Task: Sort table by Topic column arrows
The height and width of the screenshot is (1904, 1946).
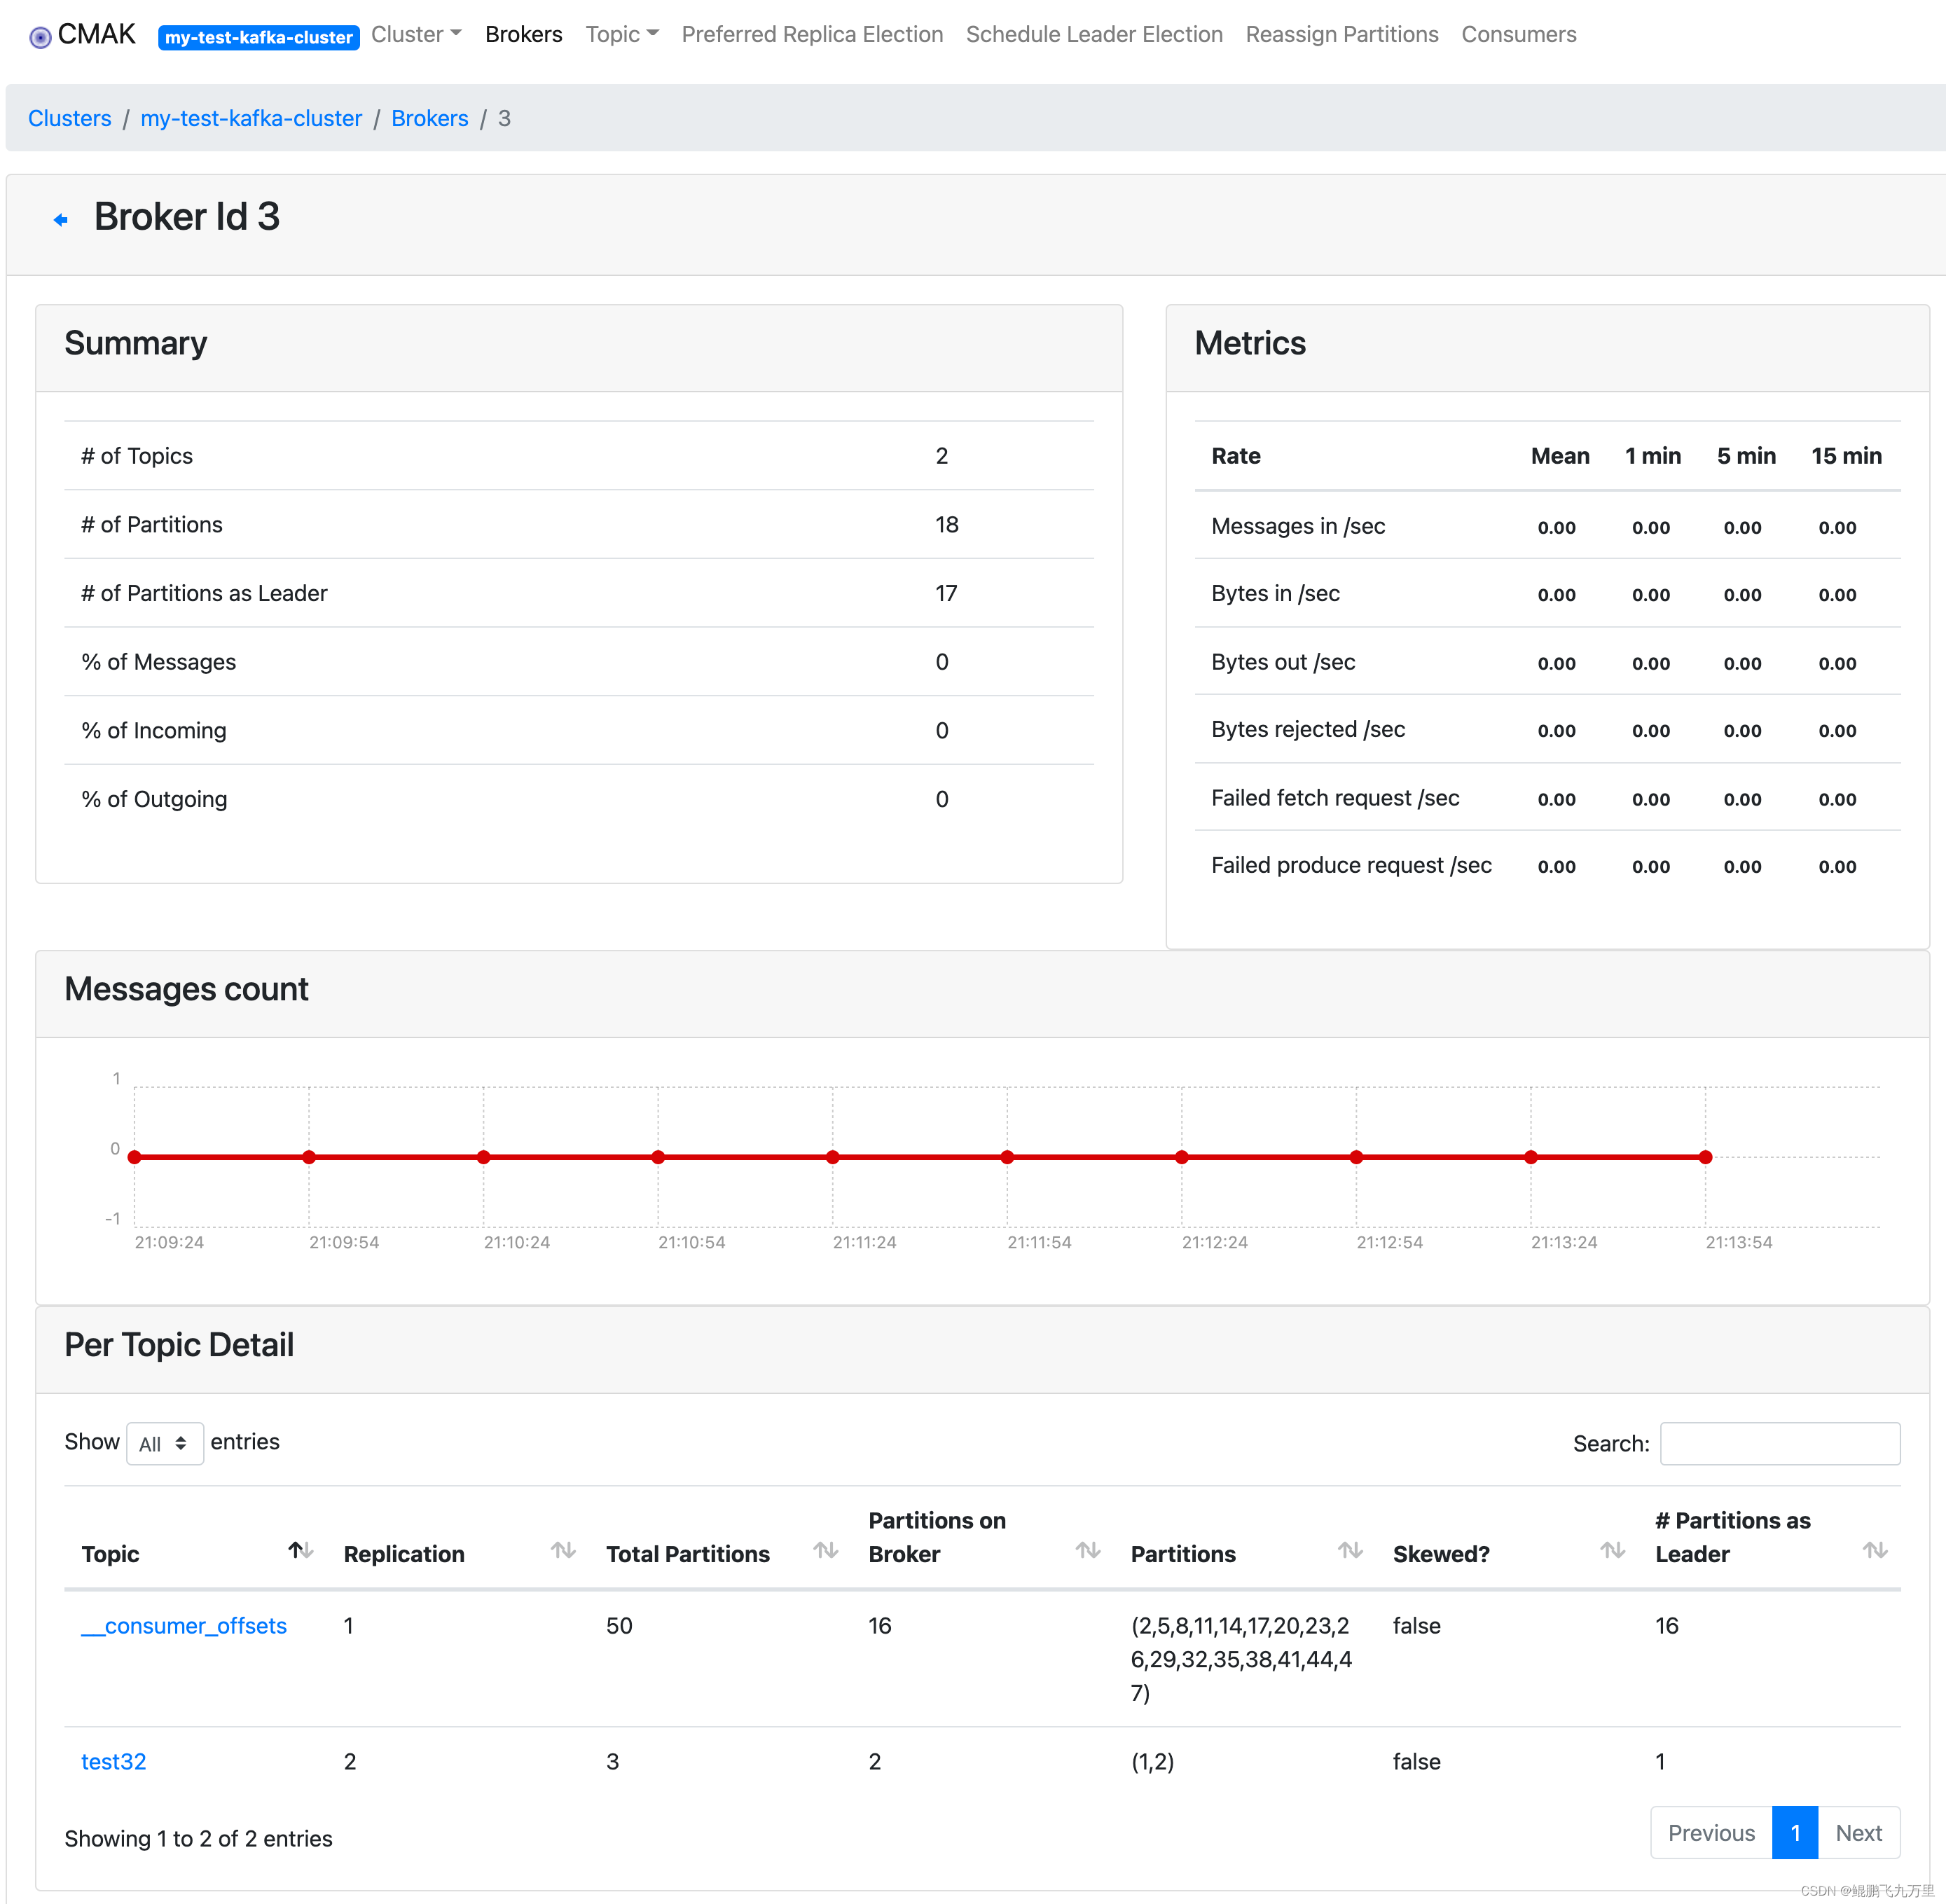Action: [301, 1550]
